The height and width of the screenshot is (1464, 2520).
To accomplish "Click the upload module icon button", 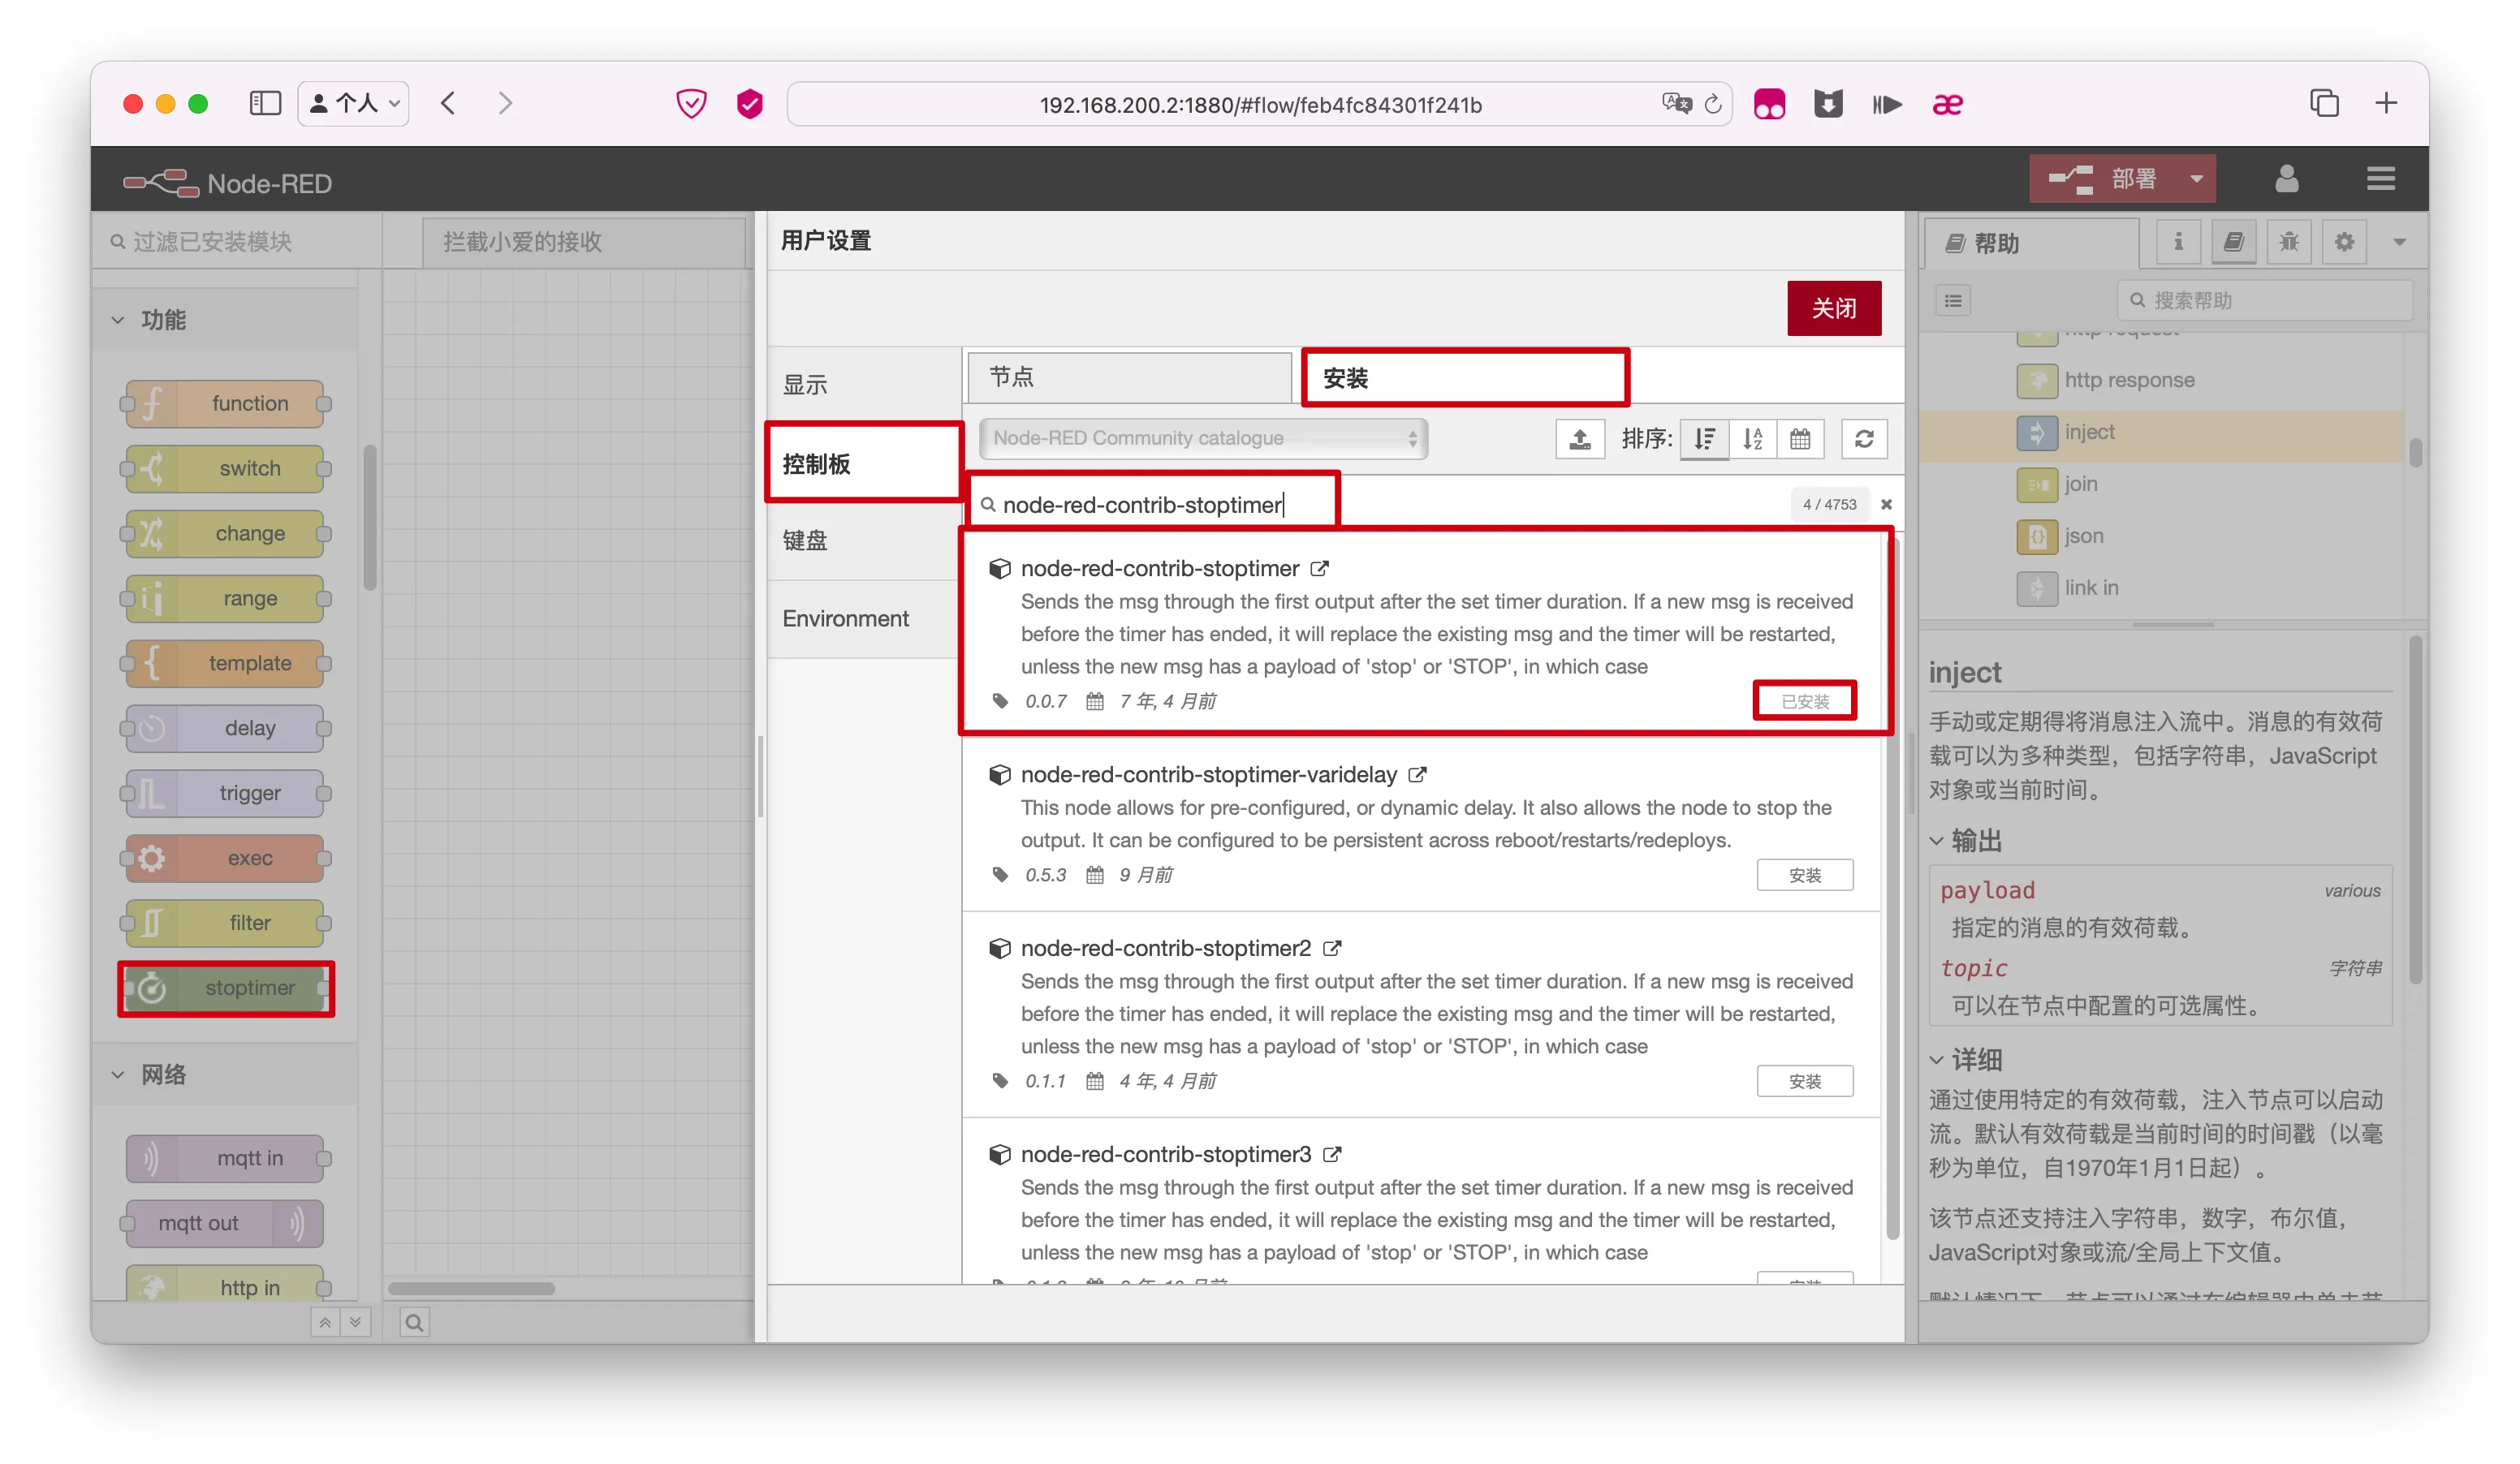I will pyautogui.click(x=1580, y=439).
